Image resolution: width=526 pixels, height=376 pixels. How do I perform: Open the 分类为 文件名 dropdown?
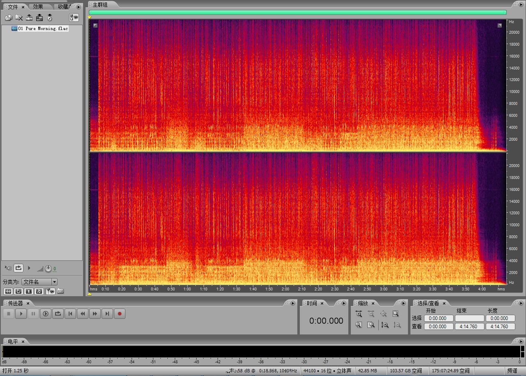pos(39,282)
